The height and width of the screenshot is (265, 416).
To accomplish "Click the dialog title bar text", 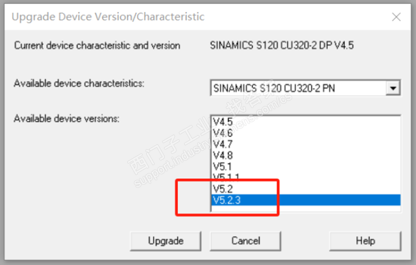I will click(x=108, y=17).
